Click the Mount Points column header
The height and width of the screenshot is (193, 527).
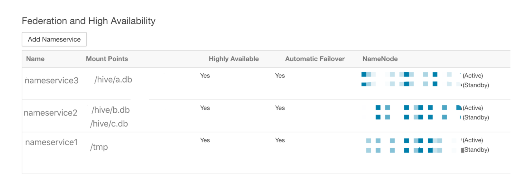click(x=107, y=59)
